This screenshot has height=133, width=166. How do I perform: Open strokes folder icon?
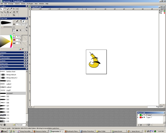coord(14,125)
